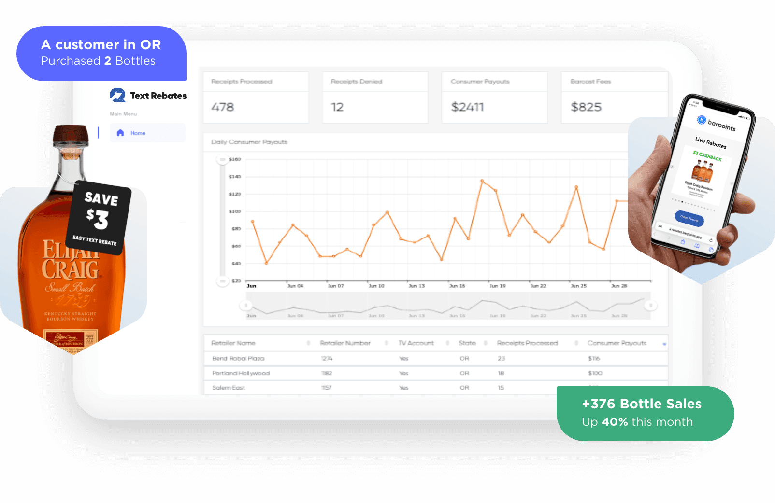Tap the Claim Rebate button on phone

689,219
